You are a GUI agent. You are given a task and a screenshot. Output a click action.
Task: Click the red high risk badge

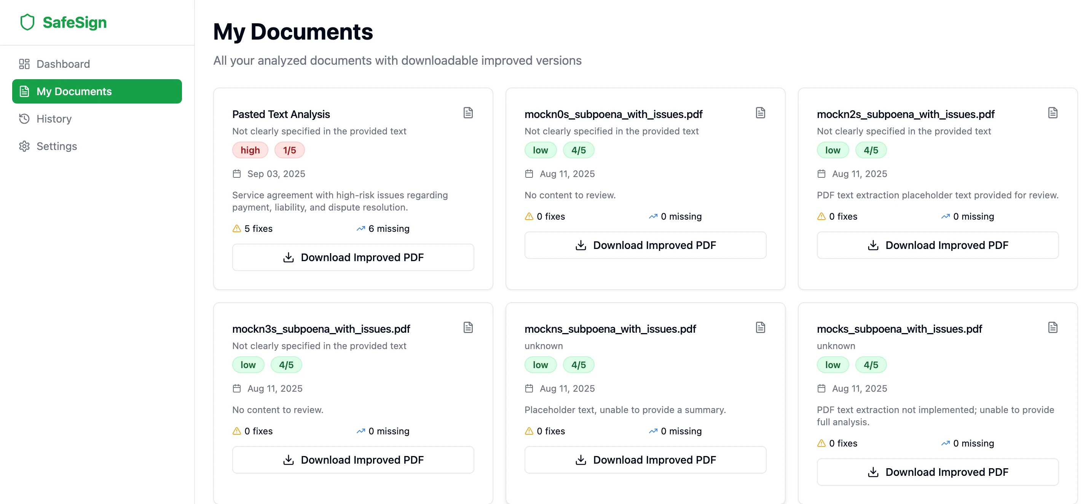pos(250,150)
